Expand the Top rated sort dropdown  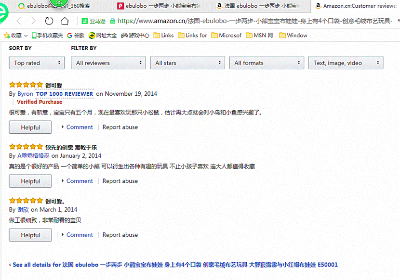37,63
